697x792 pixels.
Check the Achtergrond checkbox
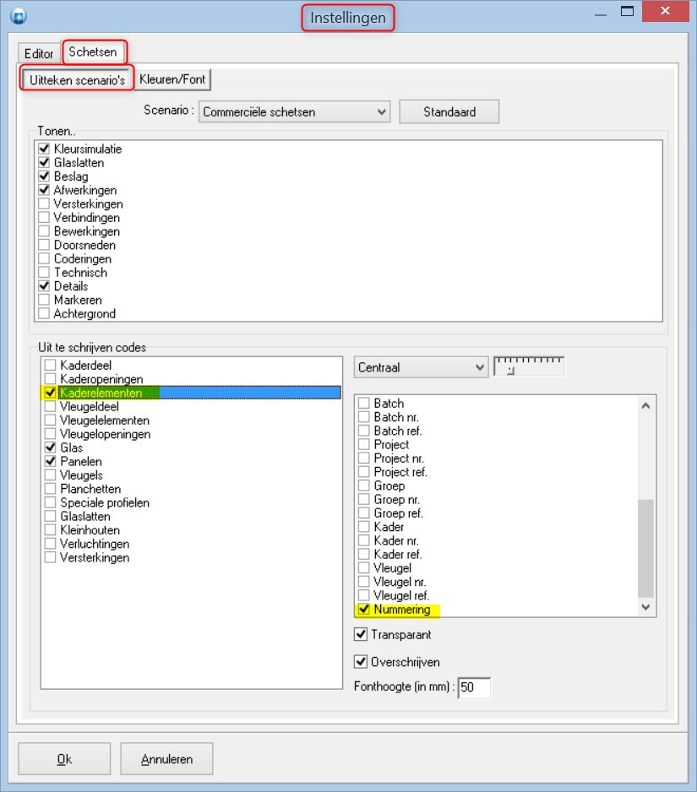(45, 313)
